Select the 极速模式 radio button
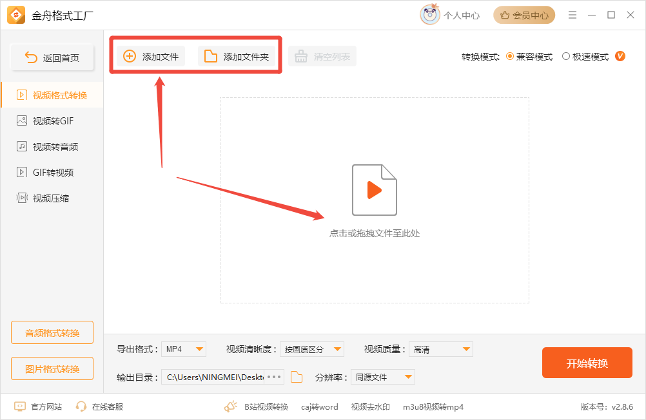646x420 pixels. pos(566,57)
